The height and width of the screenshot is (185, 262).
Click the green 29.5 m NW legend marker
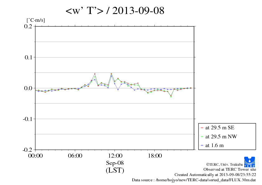pos(202,136)
